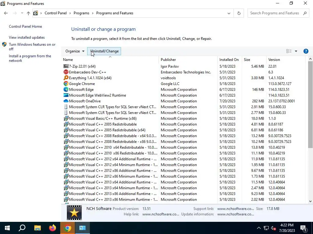Sort by the Publisher column header
Screen dimensions: 313x234
188,59
